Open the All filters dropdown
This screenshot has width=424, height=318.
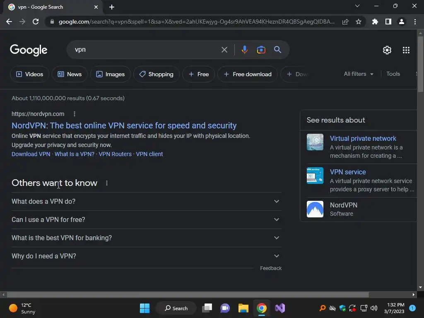(x=358, y=74)
